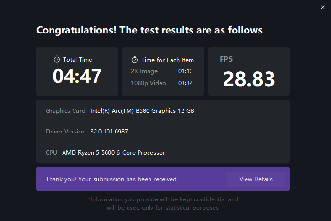Click the FPS heading label
This screenshot has height=221, width=331.
pos(226,59)
